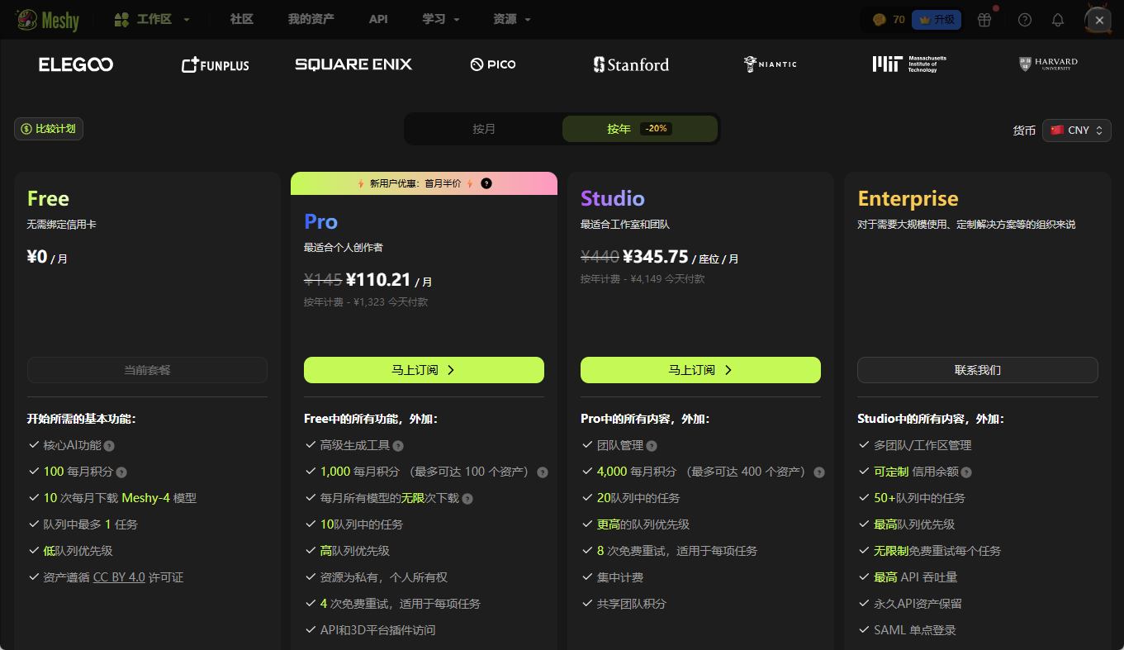
Task: Click the PICO logo
Action: click(x=493, y=64)
